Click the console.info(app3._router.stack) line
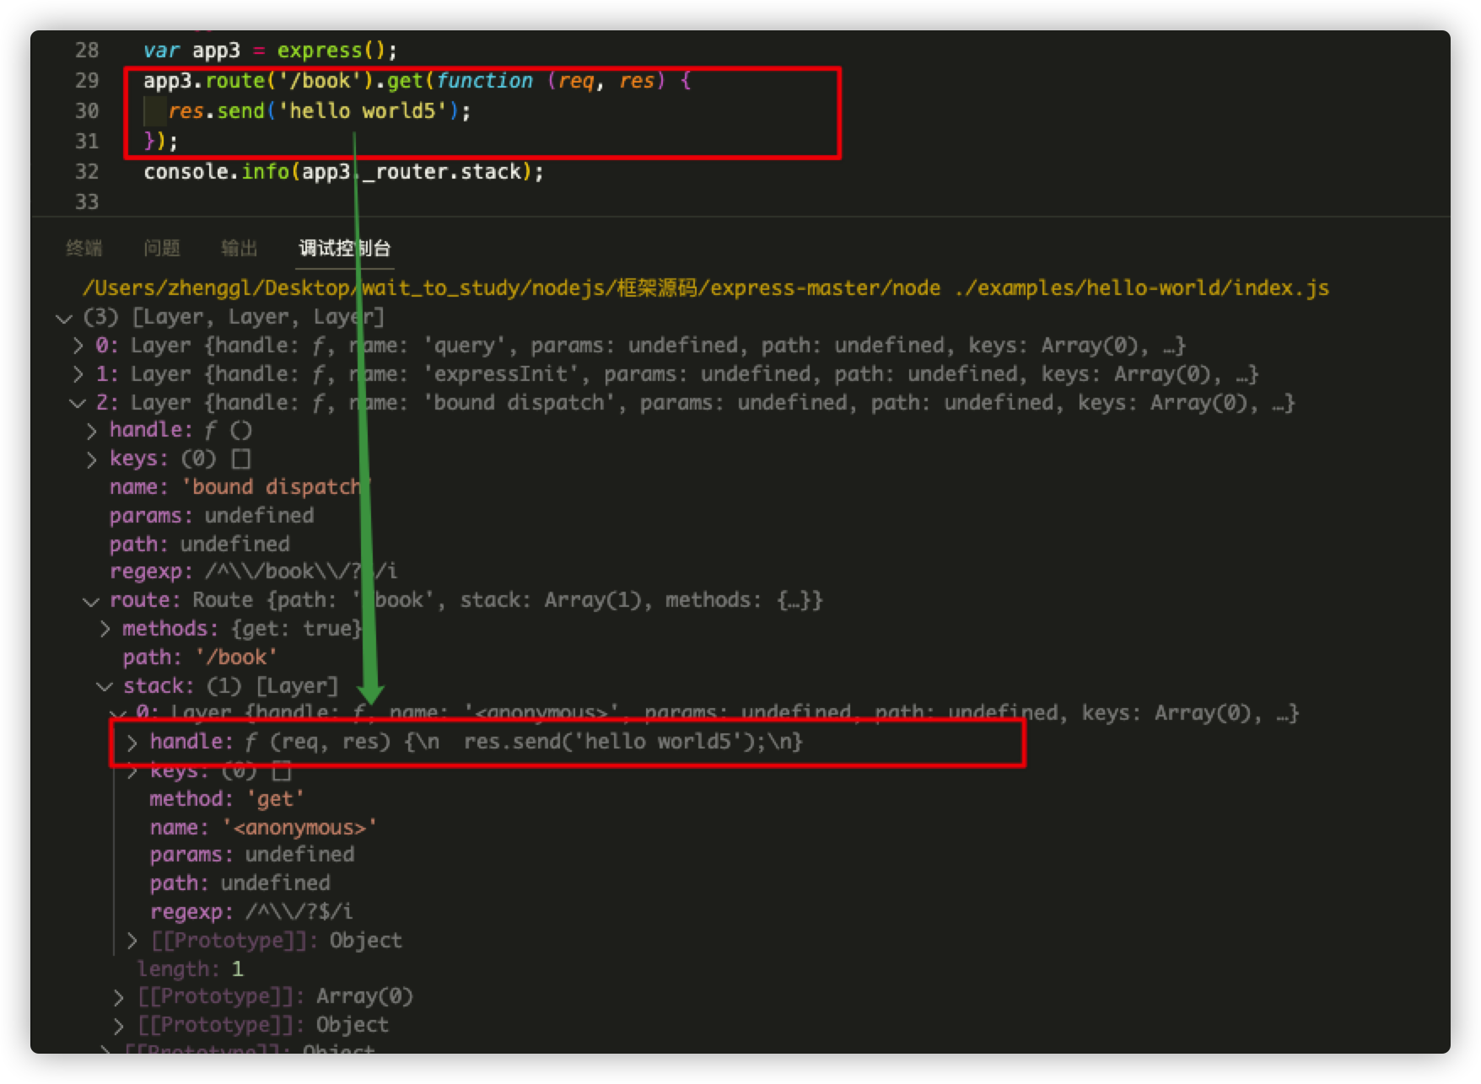Image resolution: width=1481 pixels, height=1084 pixels. (x=343, y=172)
